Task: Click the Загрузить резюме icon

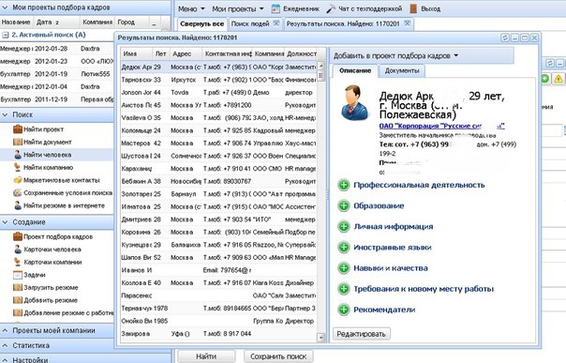Action: 17,288
